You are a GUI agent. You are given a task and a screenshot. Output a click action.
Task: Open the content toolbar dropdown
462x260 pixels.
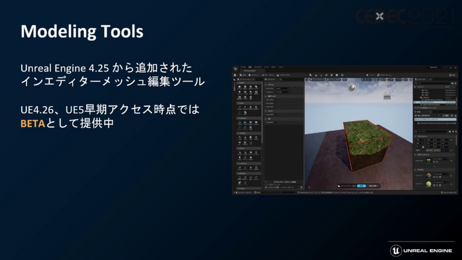pos(254,75)
